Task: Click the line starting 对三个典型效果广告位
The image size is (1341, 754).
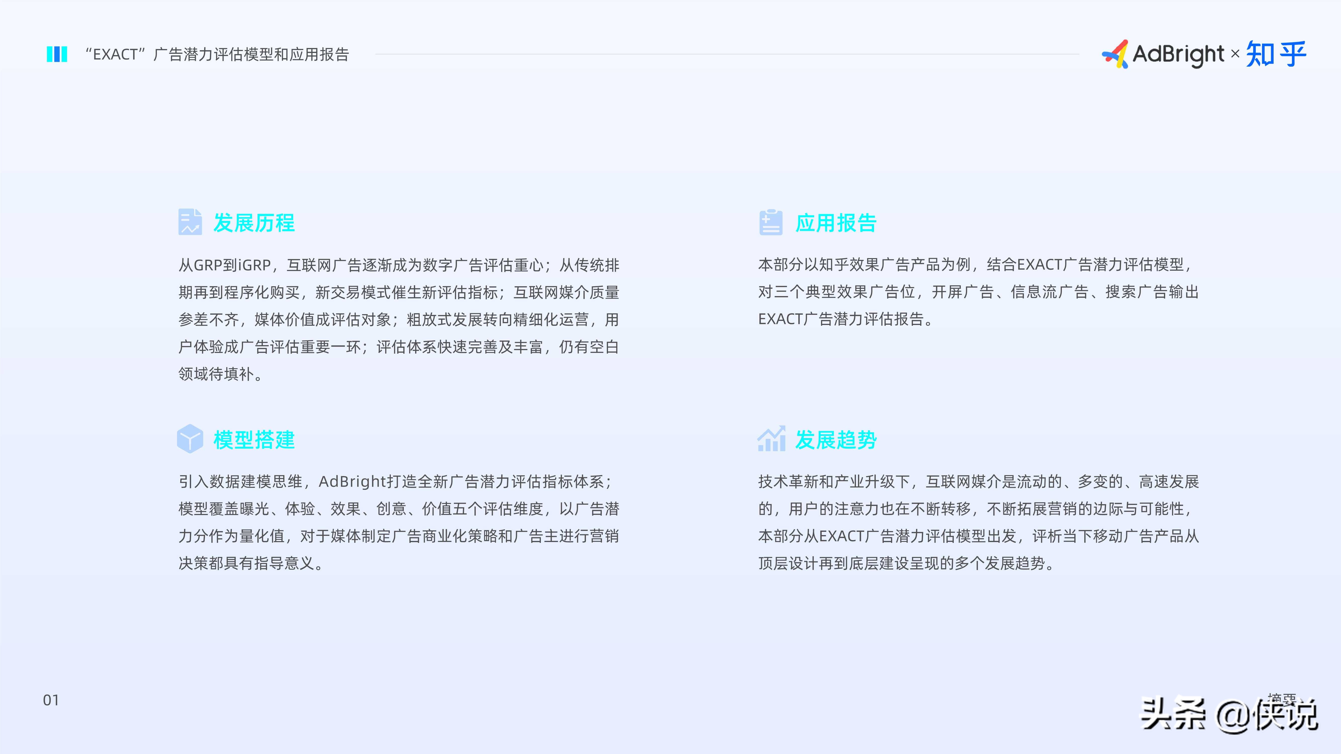Action: (x=979, y=292)
